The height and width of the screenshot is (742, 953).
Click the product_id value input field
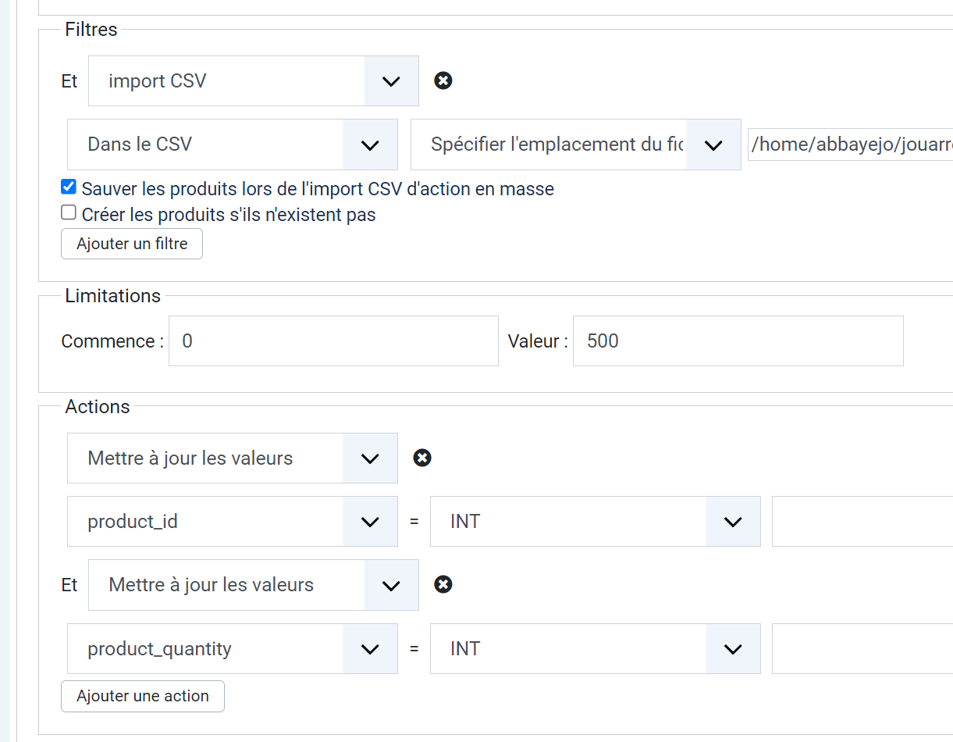click(862, 521)
